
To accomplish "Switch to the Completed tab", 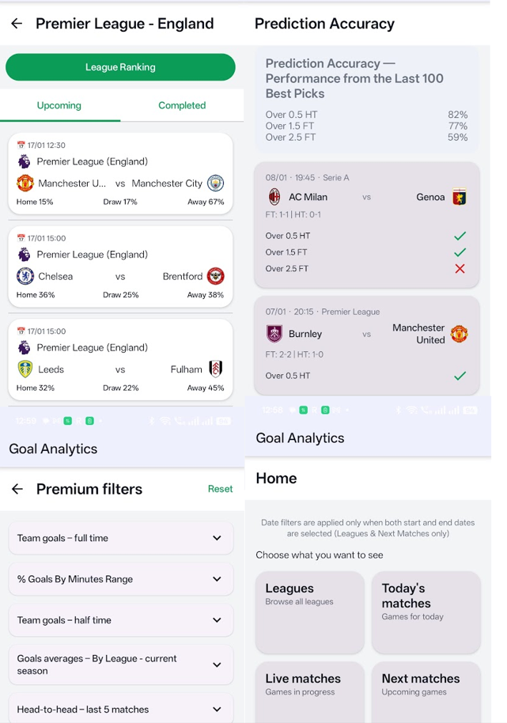I will click(x=182, y=105).
